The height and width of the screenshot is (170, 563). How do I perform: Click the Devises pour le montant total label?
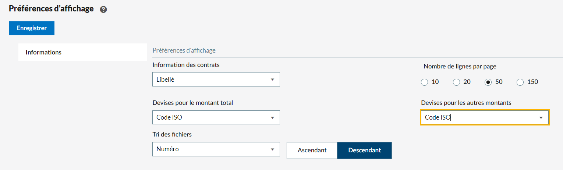point(192,103)
